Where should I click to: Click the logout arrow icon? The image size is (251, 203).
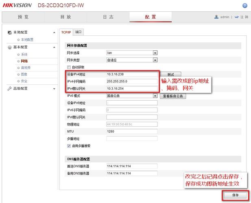(x=237, y=17)
